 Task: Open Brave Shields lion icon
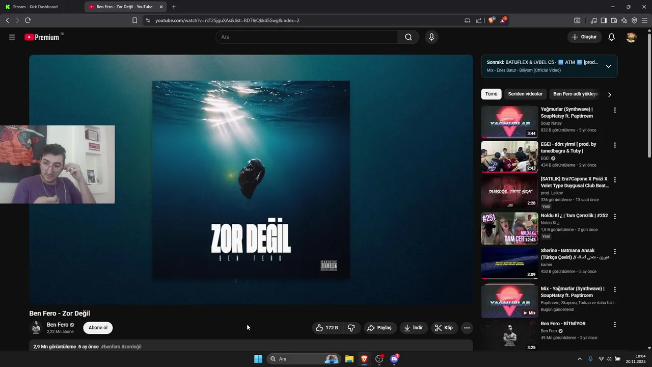pos(492,20)
